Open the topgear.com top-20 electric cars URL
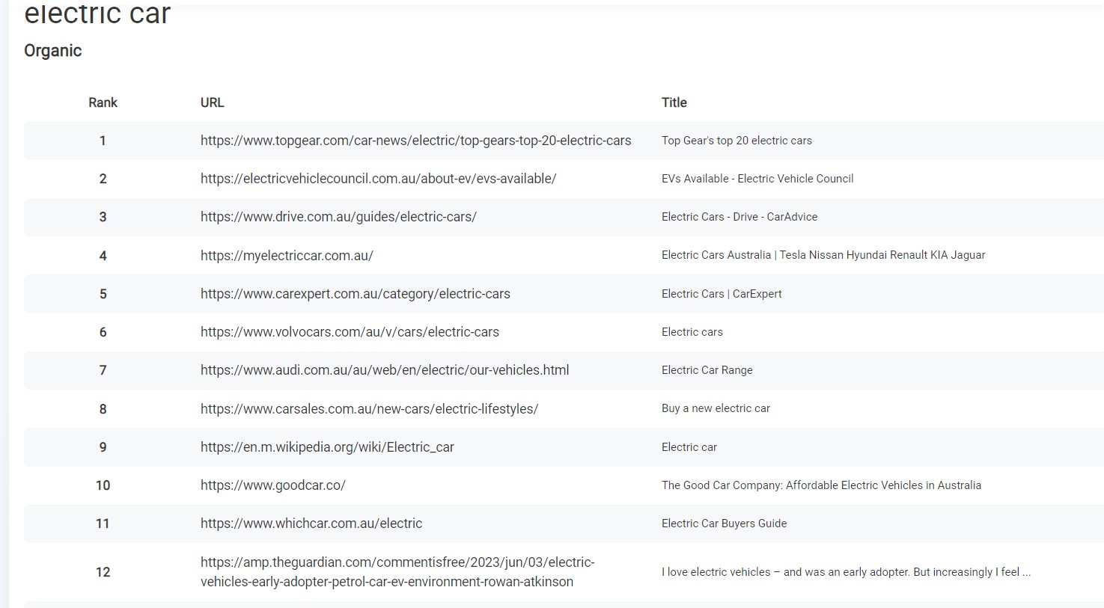Viewport: 1104px width, 608px height. 415,141
